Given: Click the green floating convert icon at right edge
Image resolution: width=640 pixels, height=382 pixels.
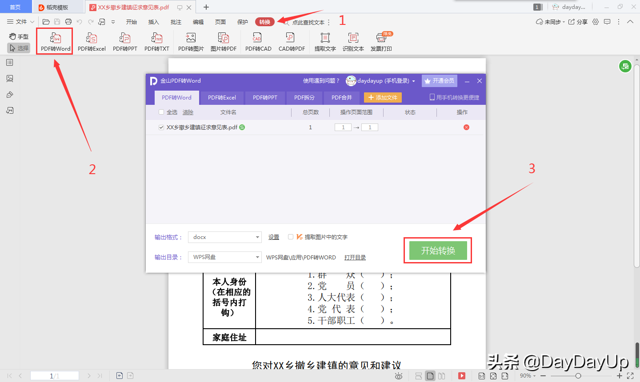Looking at the screenshot, I should coord(625,67).
